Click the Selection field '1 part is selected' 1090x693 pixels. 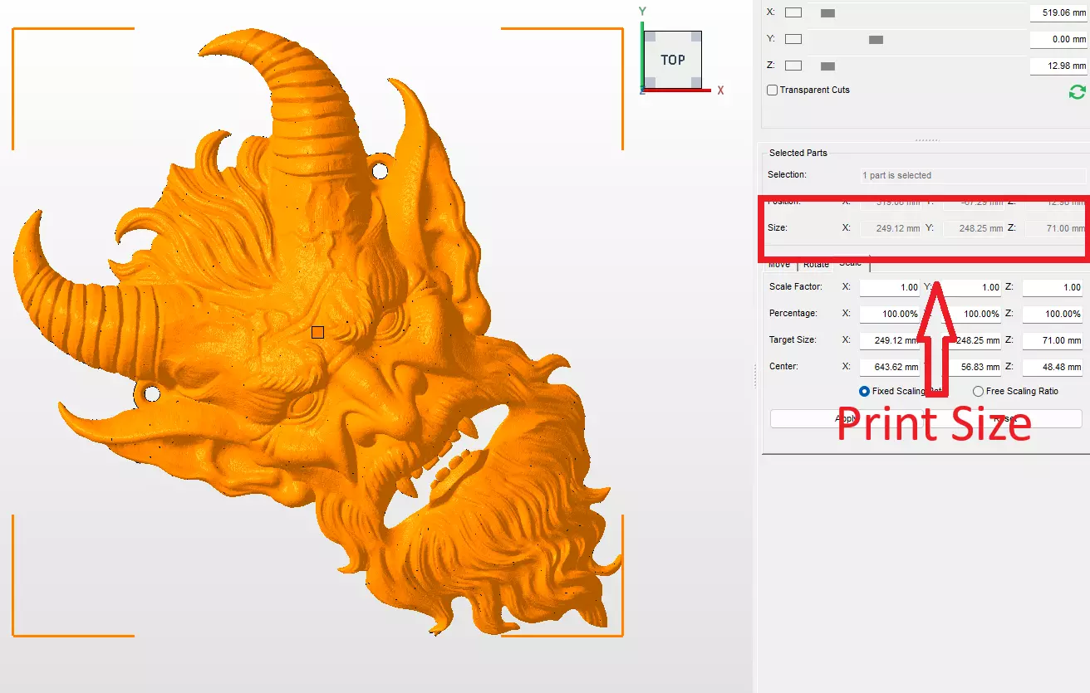[973, 175]
